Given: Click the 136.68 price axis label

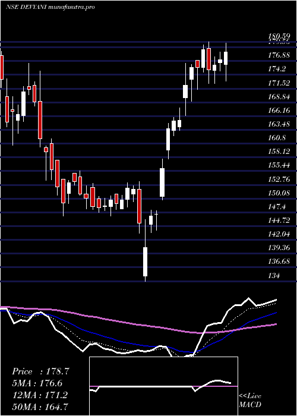Looking at the screenshot, I should (279, 261).
